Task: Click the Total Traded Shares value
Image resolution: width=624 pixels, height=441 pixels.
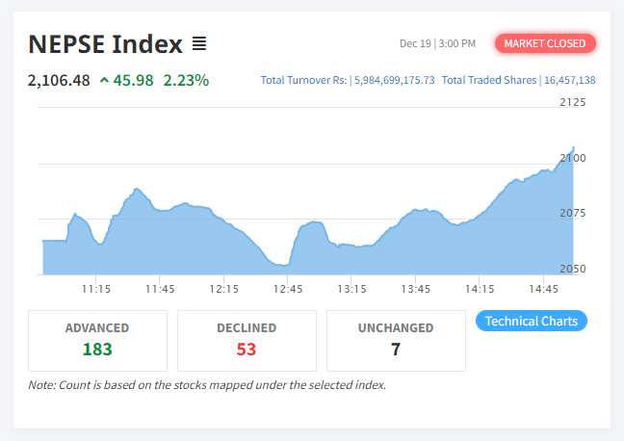Action: pyautogui.click(x=569, y=81)
